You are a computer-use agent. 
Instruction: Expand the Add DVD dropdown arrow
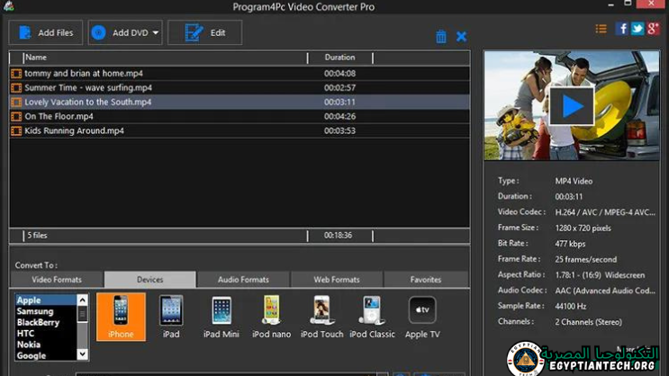tap(156, 33)
